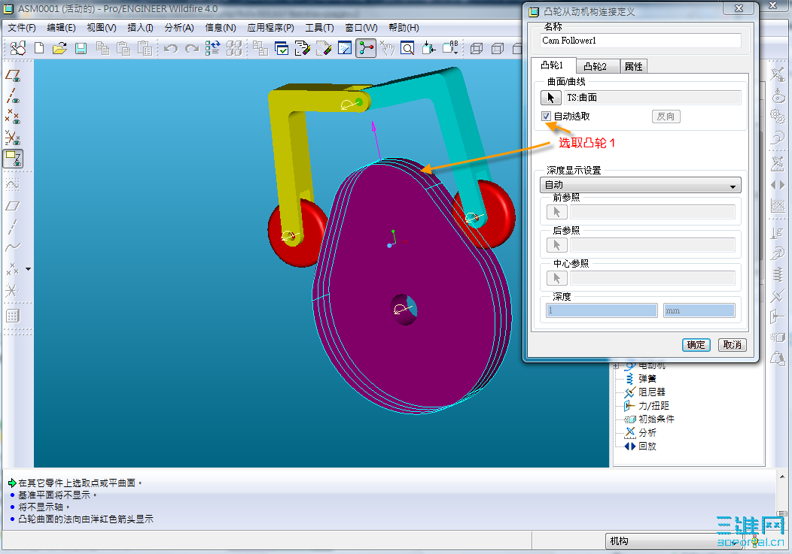Click the center reference arrow button
Image resolution: width=792 pixels, height=554 pixels.
click(x=556, y=278)
